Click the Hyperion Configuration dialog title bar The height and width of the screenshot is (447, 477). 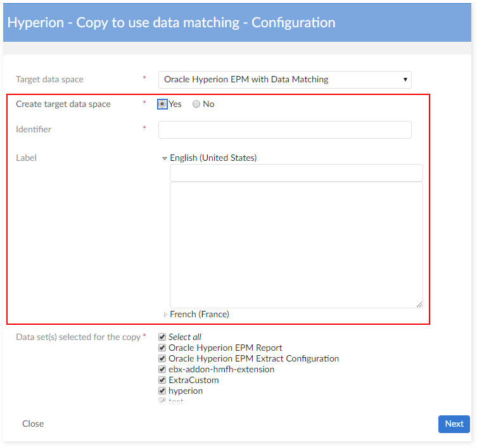pyautogui.click(x=238, y=23)
